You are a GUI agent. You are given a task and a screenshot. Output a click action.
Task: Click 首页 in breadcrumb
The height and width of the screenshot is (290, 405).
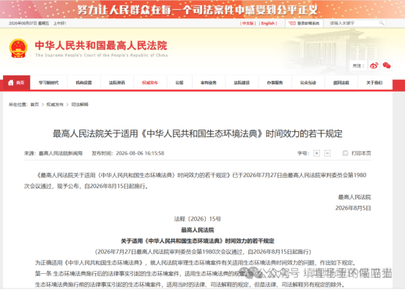point(34,104)
